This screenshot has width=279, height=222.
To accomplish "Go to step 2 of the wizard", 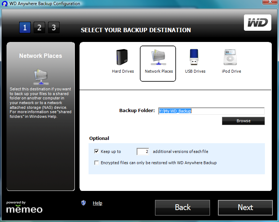I will (x=39, y=27).
